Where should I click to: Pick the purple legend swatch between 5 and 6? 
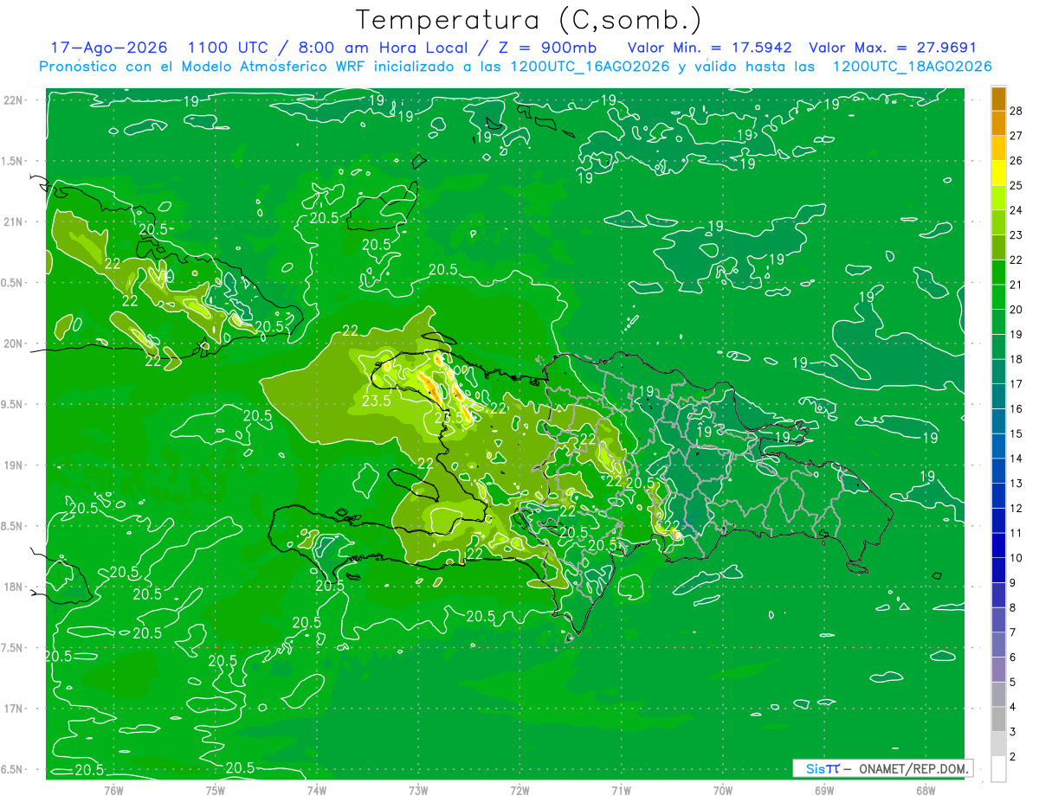[x=998, y=670]
